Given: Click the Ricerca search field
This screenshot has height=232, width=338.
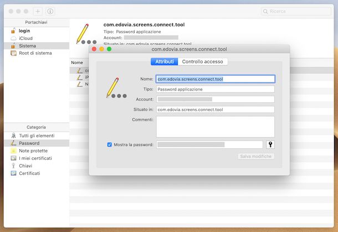Looking at the screenshot, I should (x=296, y=11).
